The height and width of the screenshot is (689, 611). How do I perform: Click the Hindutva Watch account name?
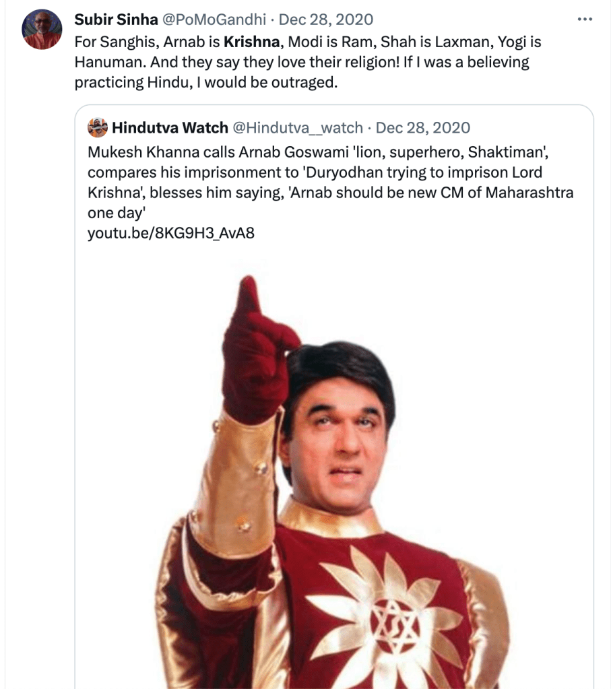pyautogui.click(x=170, y=127)
